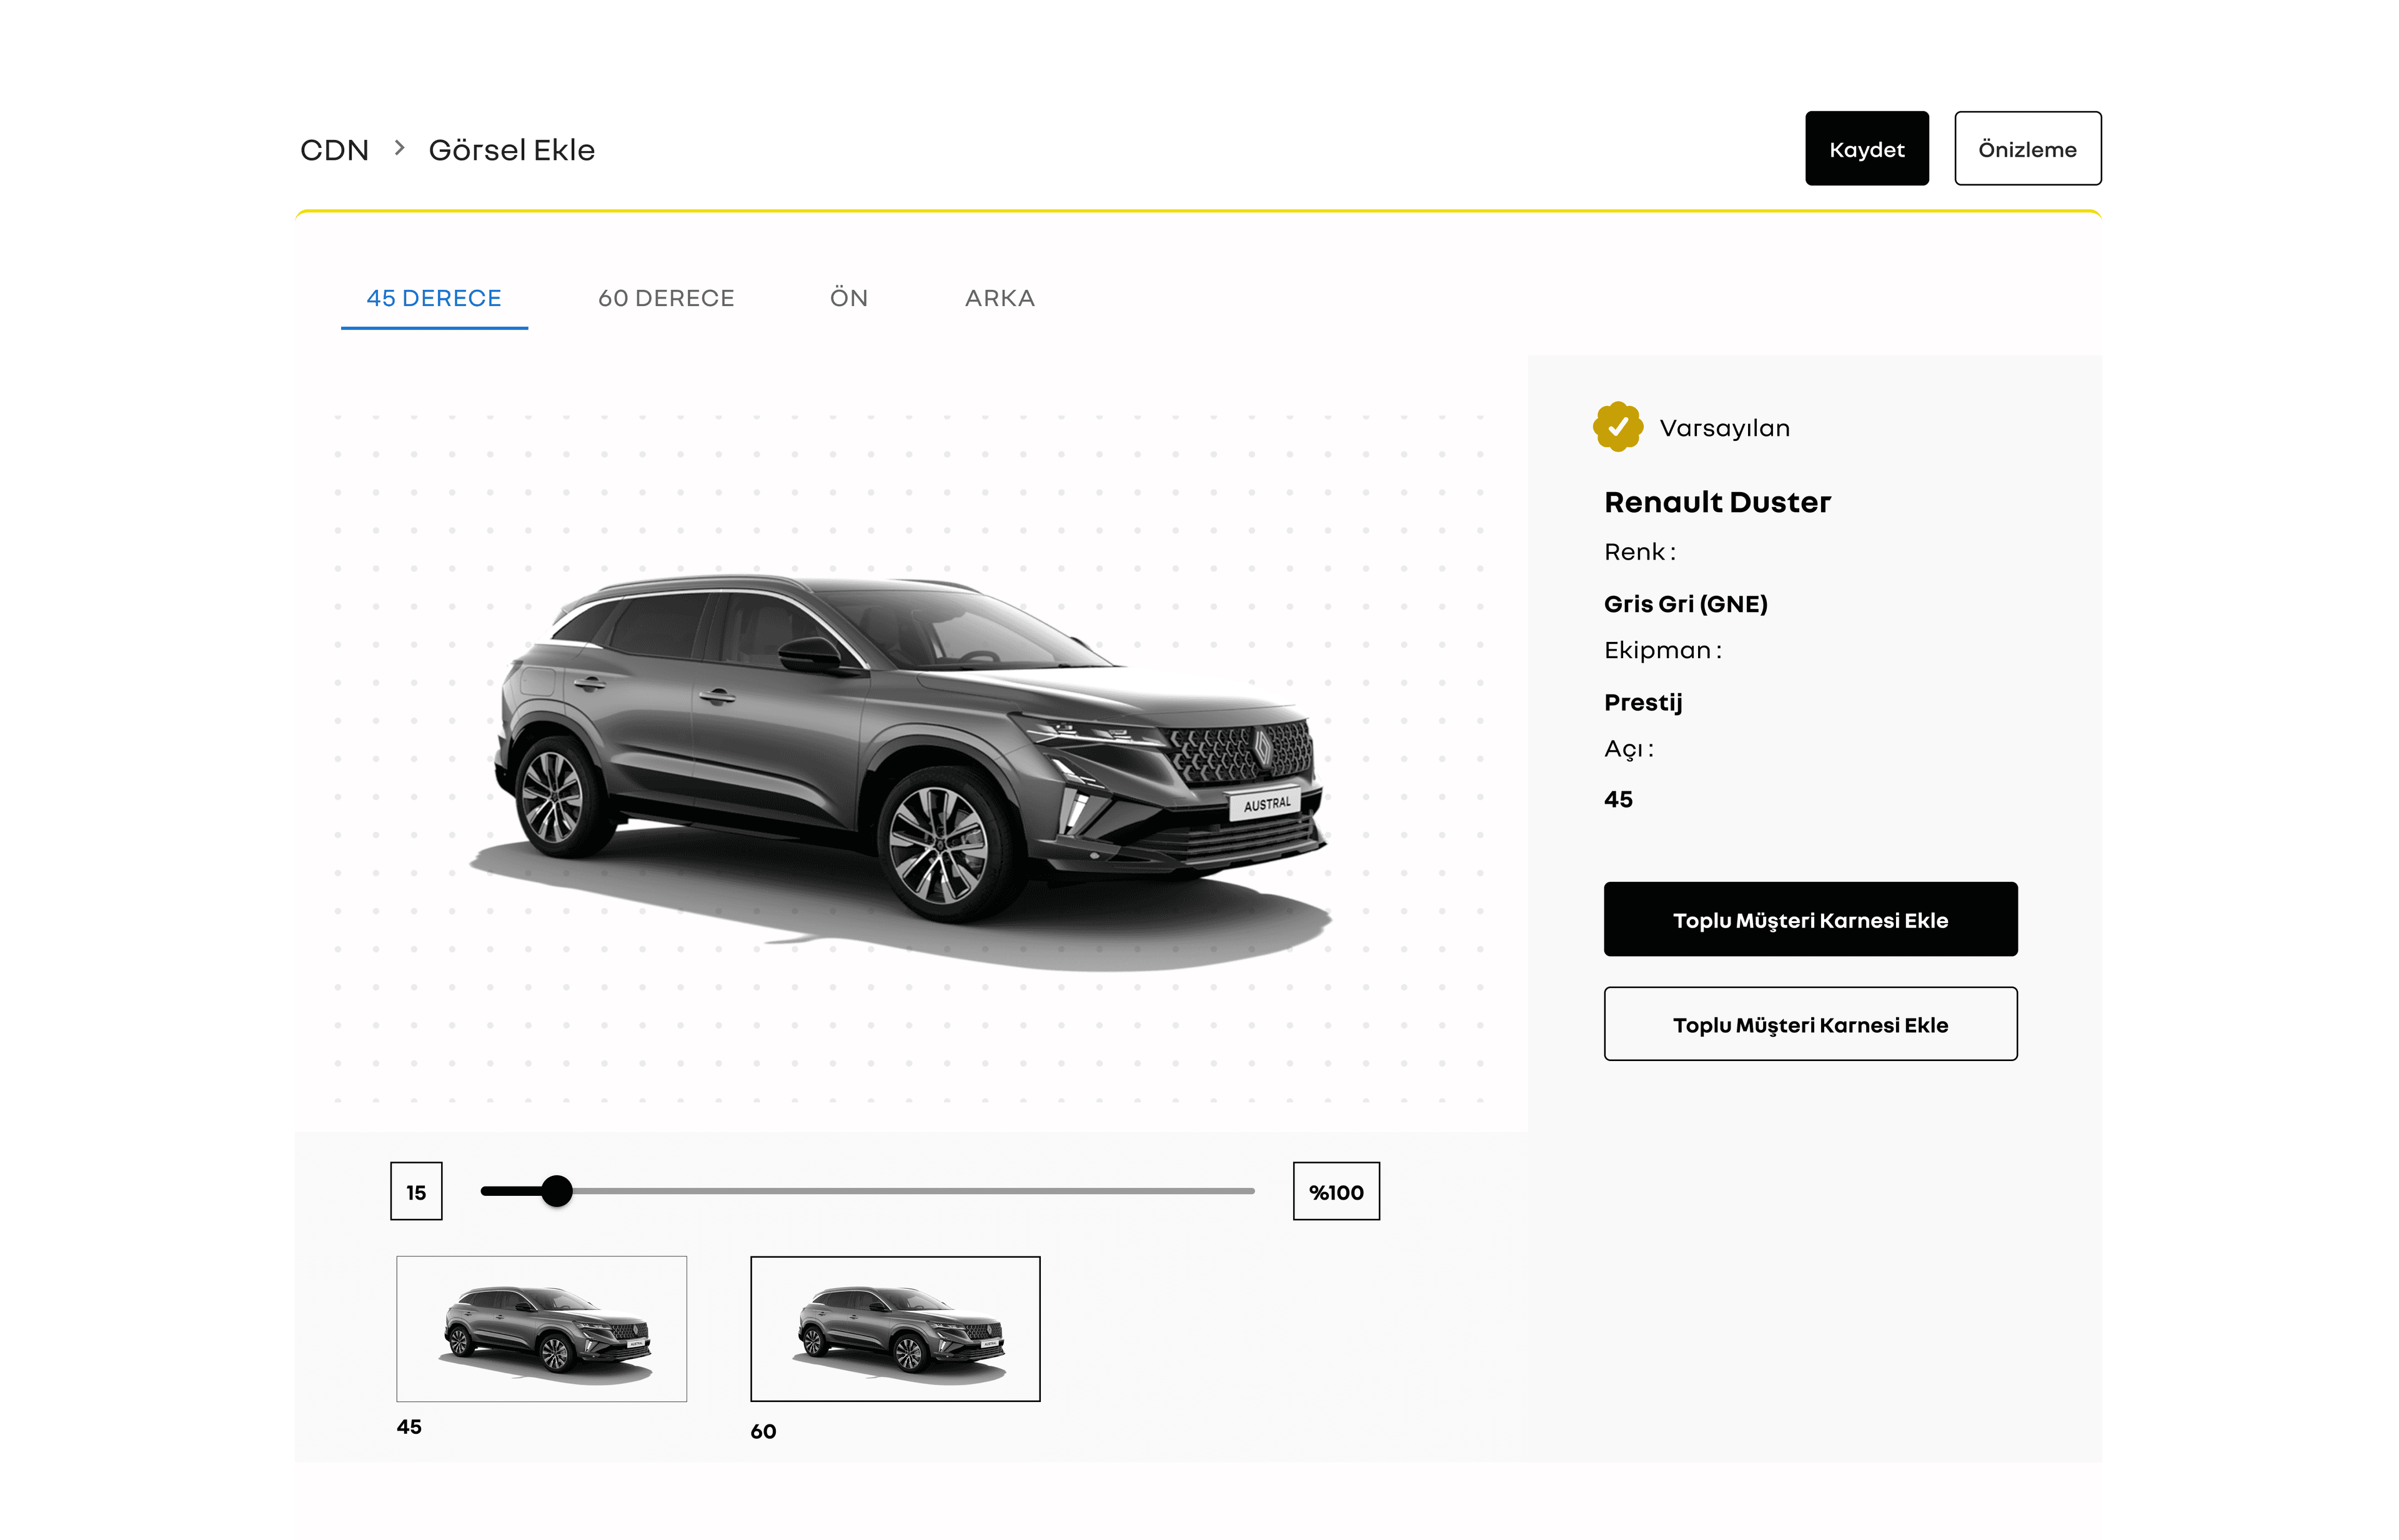2399x1540 pixels.
Task: Open the Önizleme preview
Action: pyautogui.click(x=2027, y=148)
